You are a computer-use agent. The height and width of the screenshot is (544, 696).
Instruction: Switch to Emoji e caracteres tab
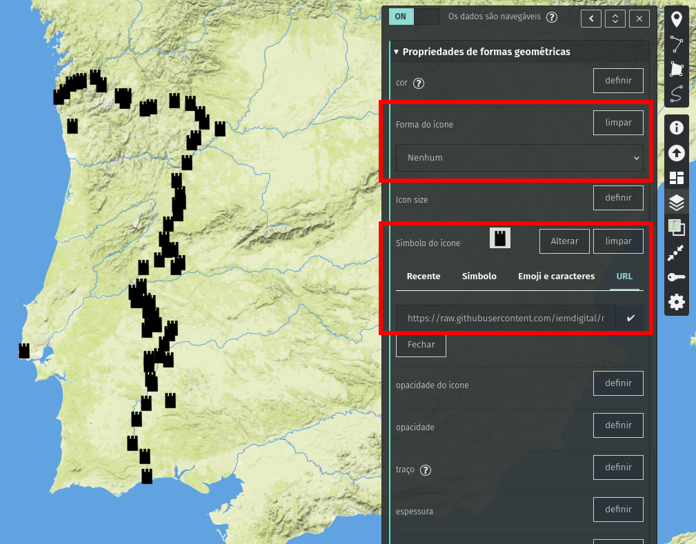[x=556, y=276]
